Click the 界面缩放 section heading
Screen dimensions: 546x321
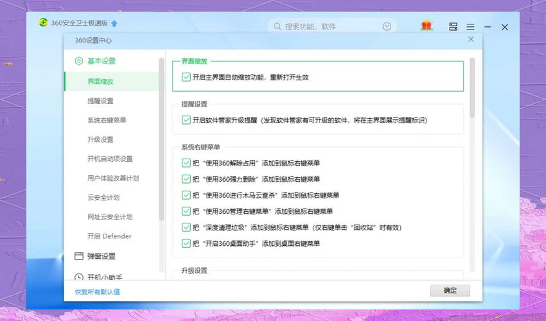click(194, 61)
